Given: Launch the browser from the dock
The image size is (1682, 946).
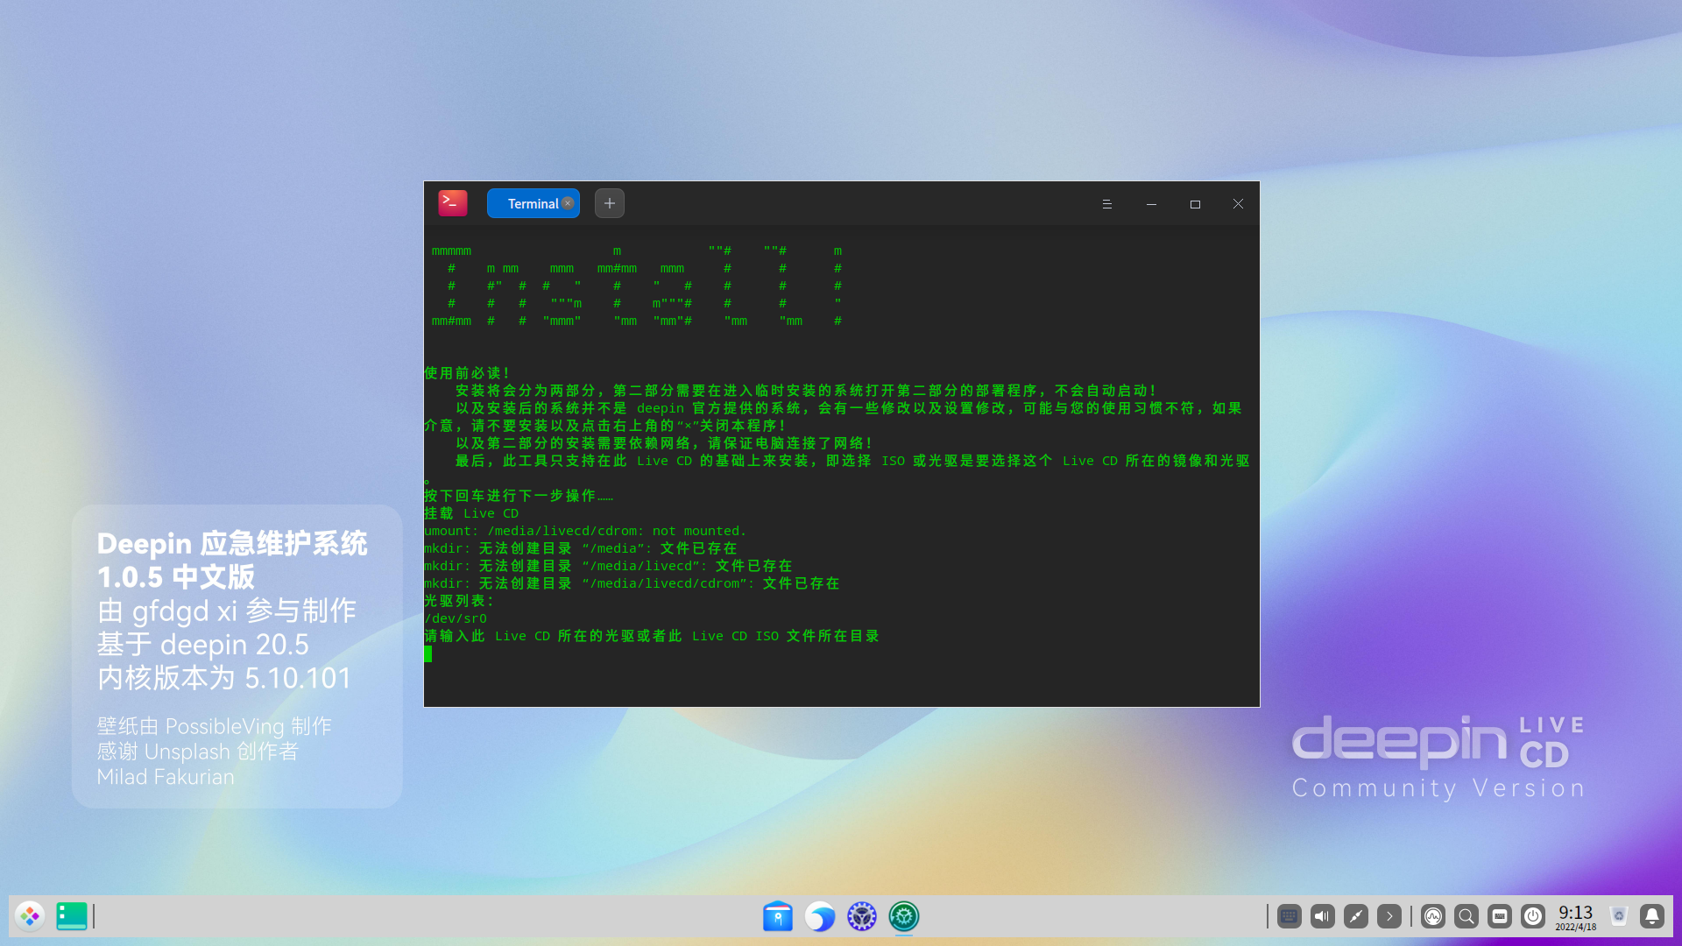Looking at the screenshot, I should tap(820, 916).
